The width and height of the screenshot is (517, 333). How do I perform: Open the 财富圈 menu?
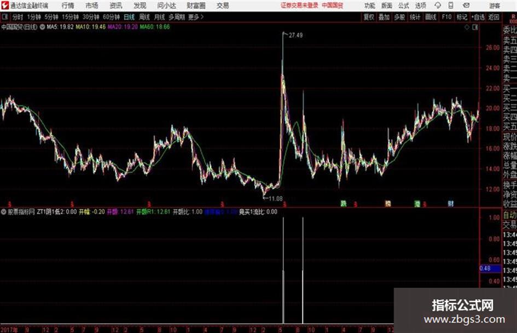click(196, 5)
